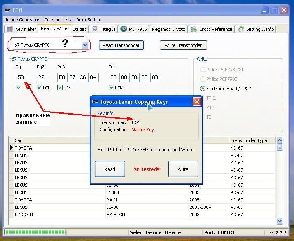Open the Copying keys menu
294x241 pixels.
[57, 20]
